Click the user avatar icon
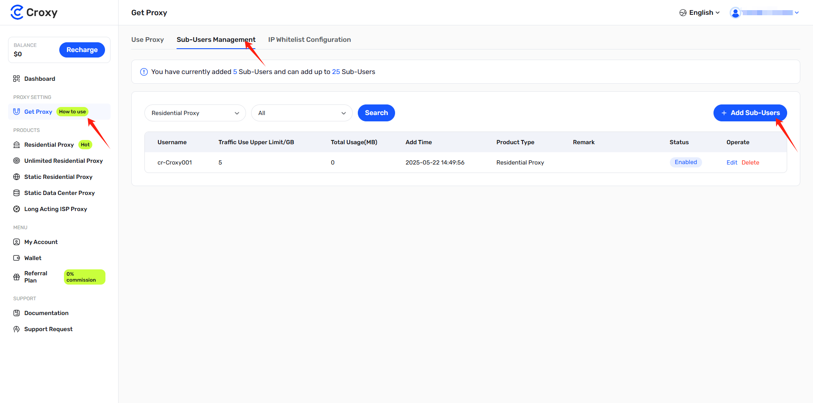This screenshot has width=813, height=403. click(736, 13)
